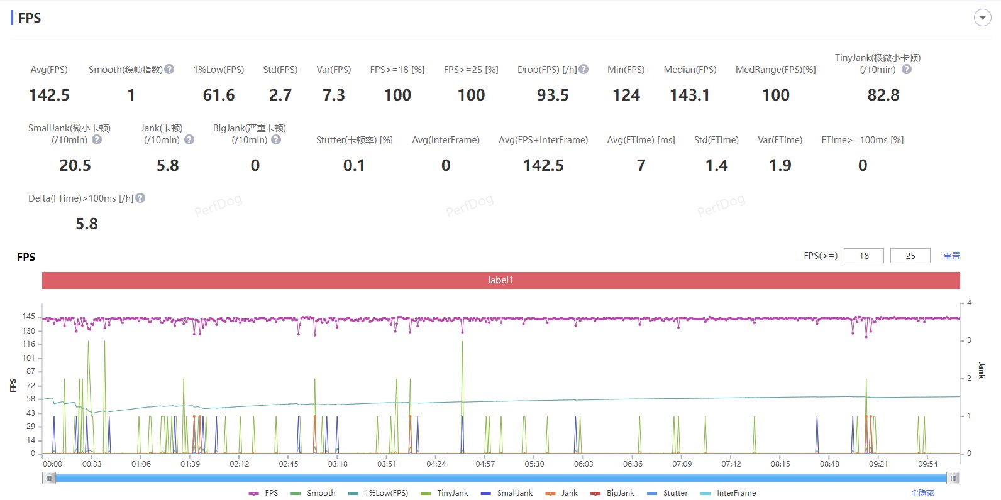Click TinyJank help question mark icon
The image size is (1001, 500).
(x=906, y=70)
